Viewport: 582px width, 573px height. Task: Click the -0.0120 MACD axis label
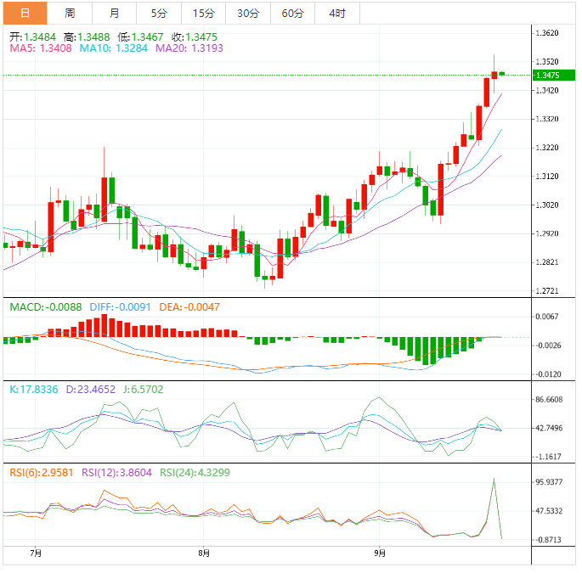click(548, 374)
